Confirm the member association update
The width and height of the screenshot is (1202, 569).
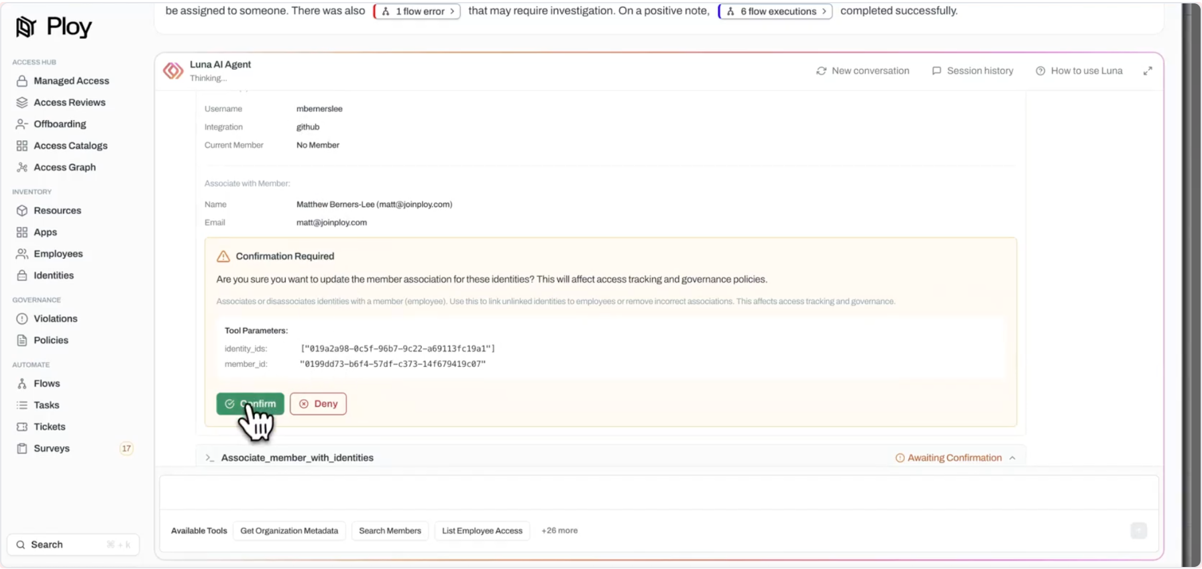click(250, 404)
